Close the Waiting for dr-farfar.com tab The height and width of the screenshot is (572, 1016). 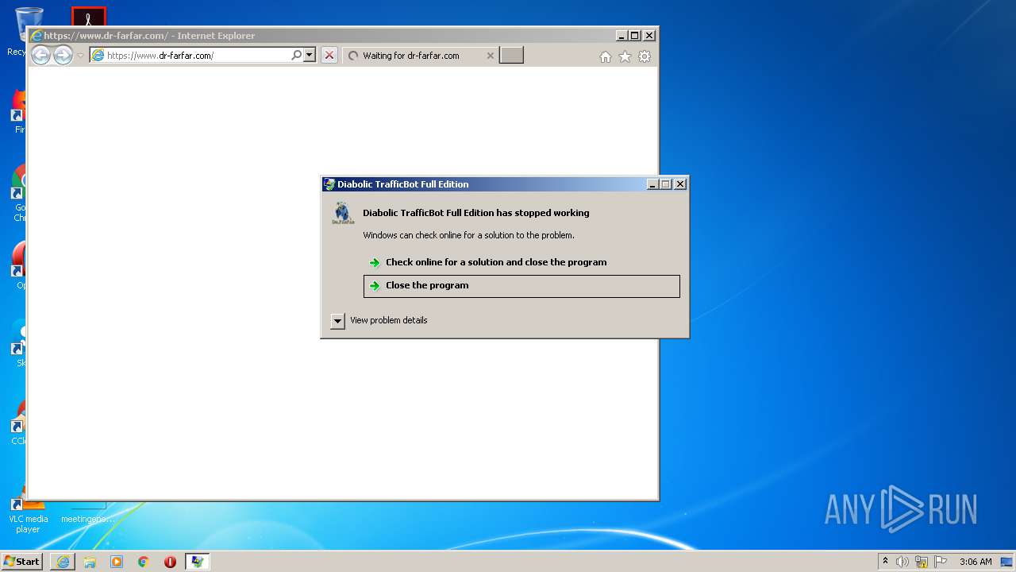tap(490, 56)
